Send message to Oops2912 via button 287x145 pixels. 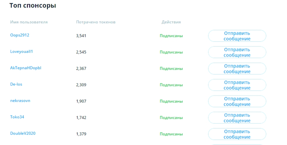[237, 36]
